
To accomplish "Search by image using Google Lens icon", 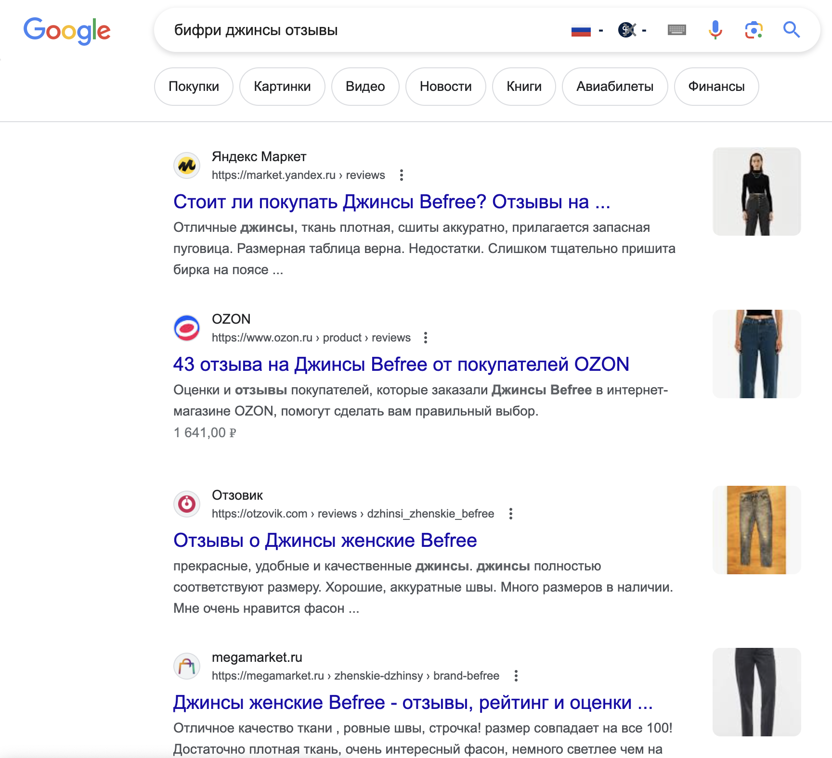I will (x=753, y=30).
